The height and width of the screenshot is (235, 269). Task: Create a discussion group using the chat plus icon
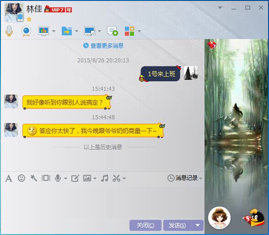112,31
